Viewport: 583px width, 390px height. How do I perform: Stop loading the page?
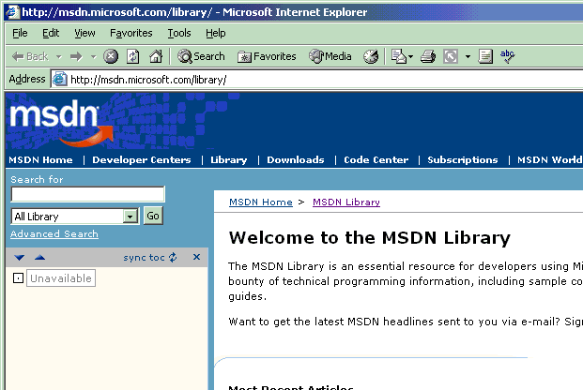tap(111, 56)
